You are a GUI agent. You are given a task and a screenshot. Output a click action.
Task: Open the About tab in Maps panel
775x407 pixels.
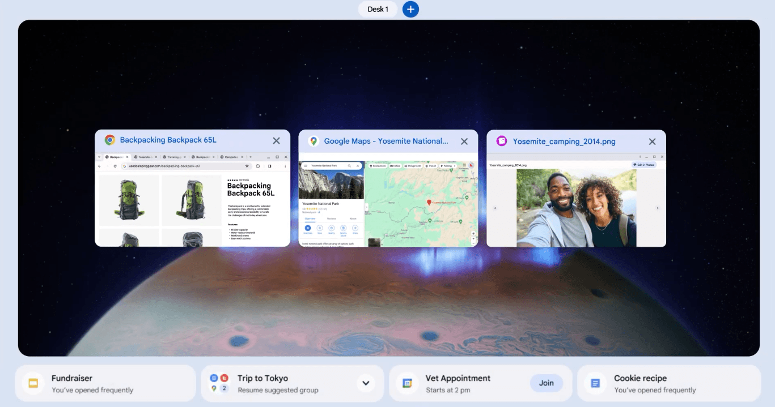[x=353, y=219]
